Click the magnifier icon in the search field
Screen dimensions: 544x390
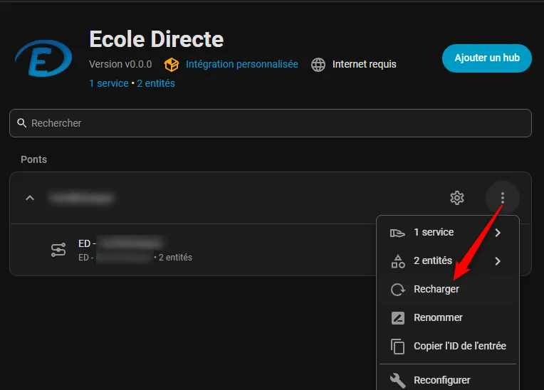(21, 123)
